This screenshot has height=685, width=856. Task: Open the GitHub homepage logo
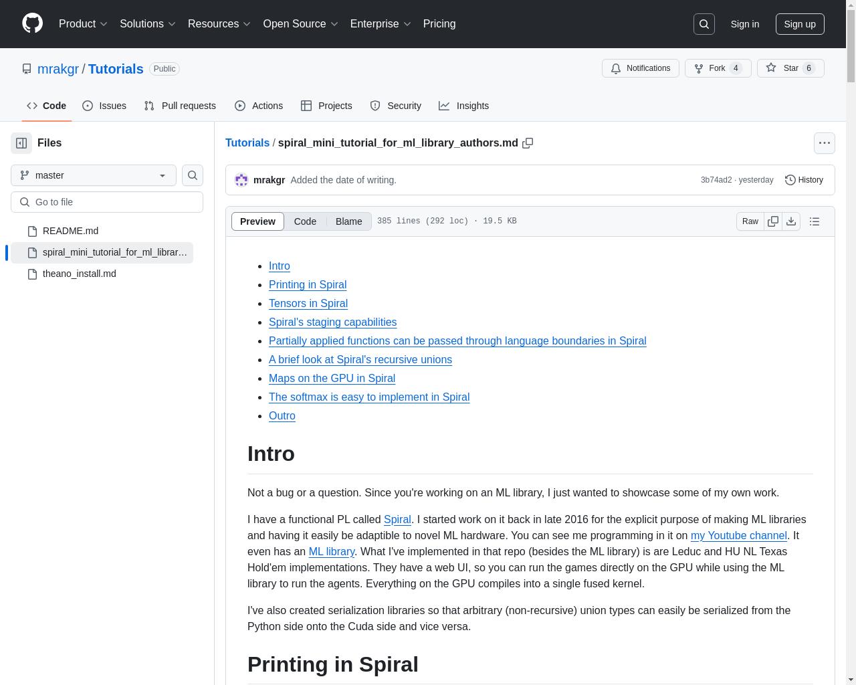click(x=32, y=23)
